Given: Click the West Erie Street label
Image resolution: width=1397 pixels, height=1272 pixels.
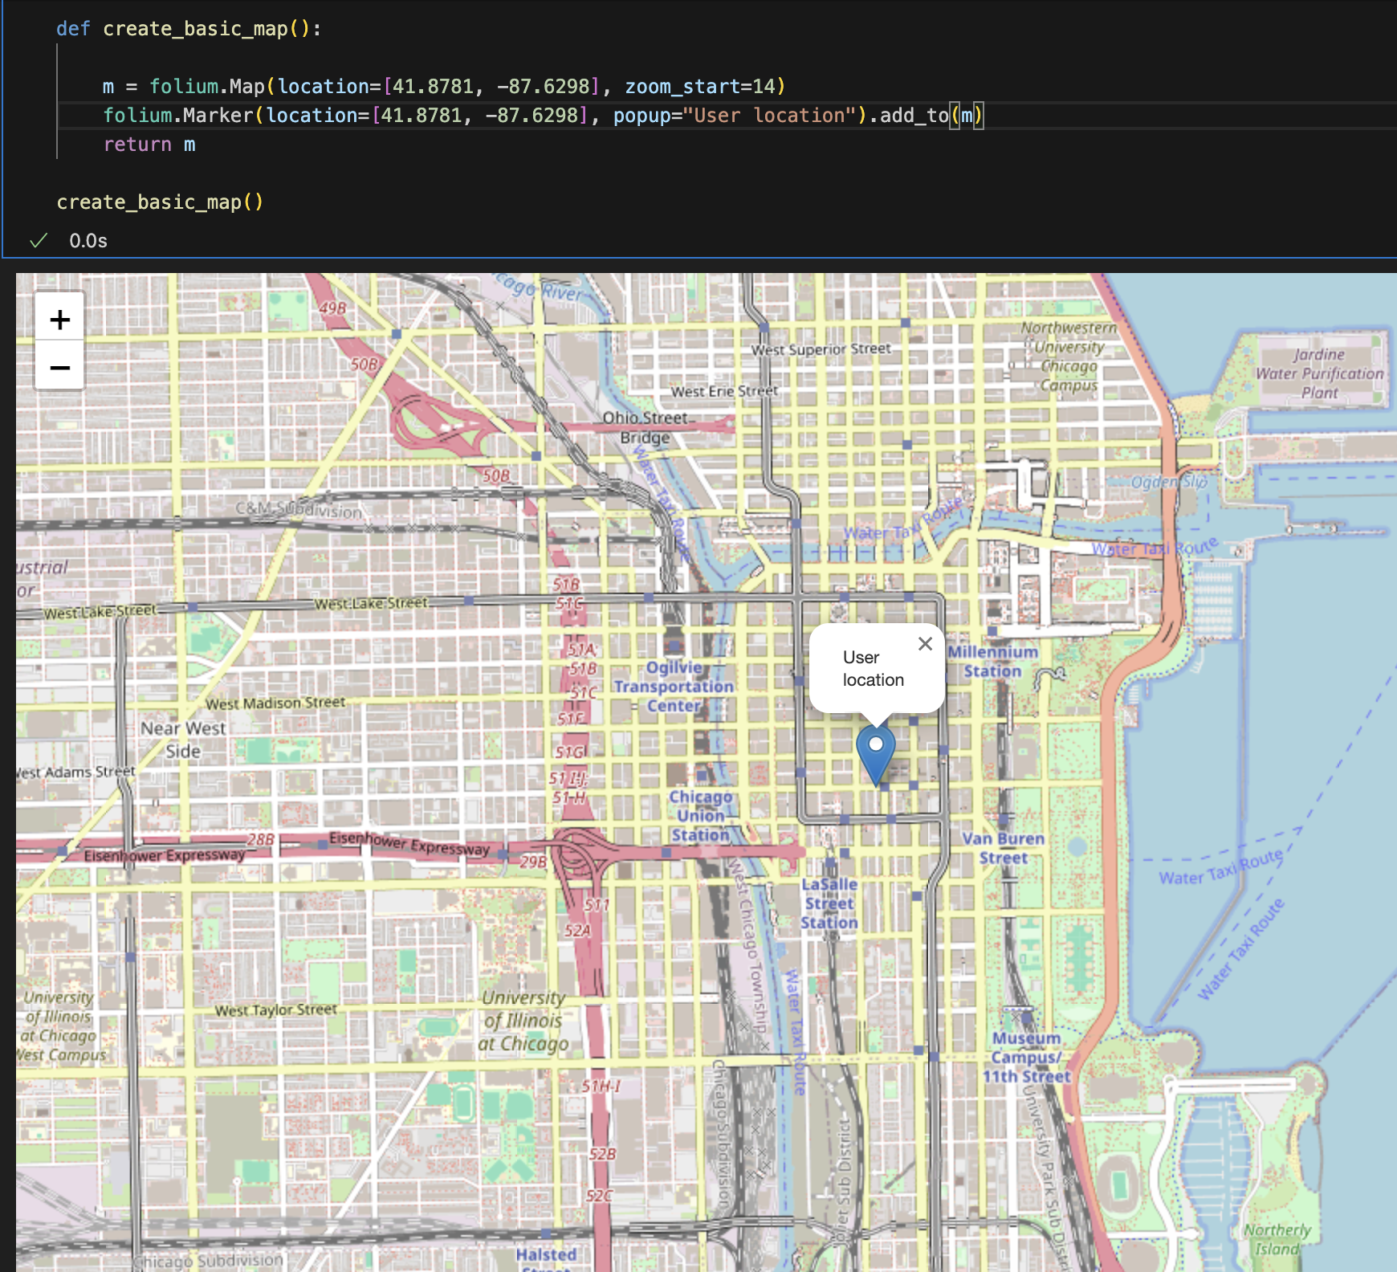Looking at the screenshot, I should click(x=725, y=391).
